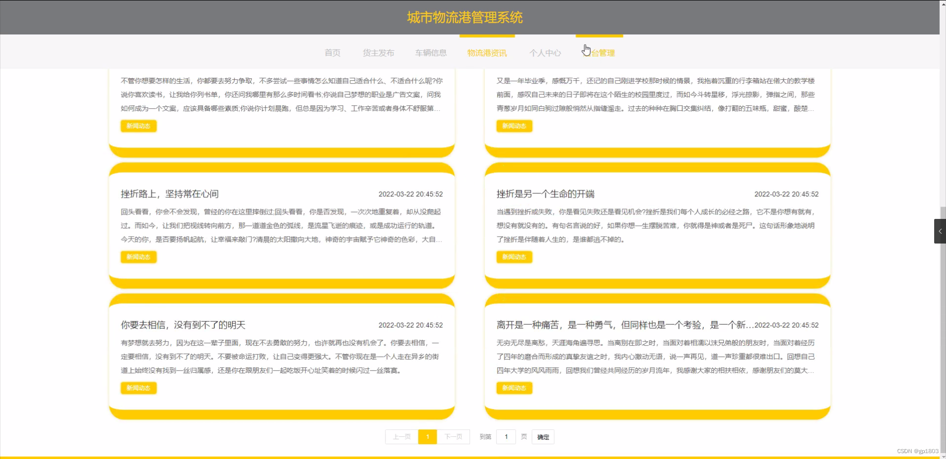The height and width of the screenshot is (459, 946).
Task: Open the 货主发布 navigation item
Action: 378,53
